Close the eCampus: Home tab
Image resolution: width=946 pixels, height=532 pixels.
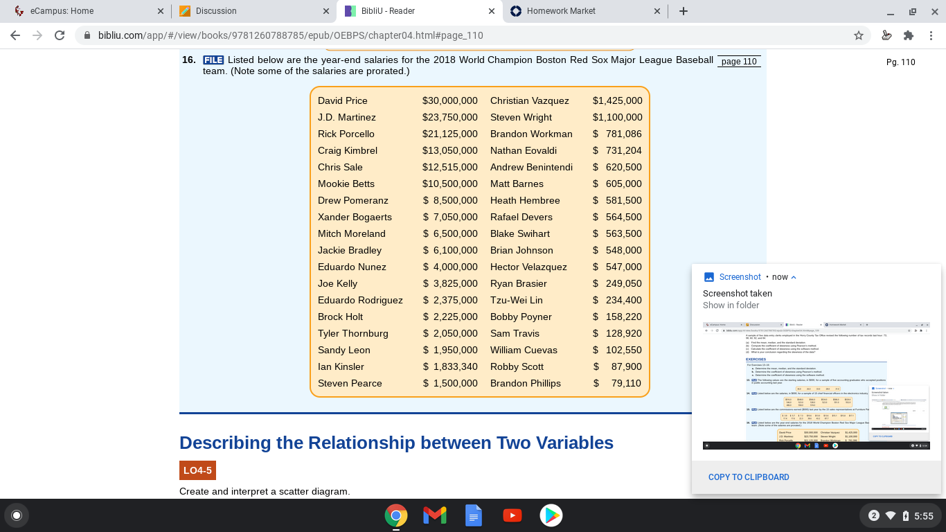pyautogui.click(x=161, y=11)
